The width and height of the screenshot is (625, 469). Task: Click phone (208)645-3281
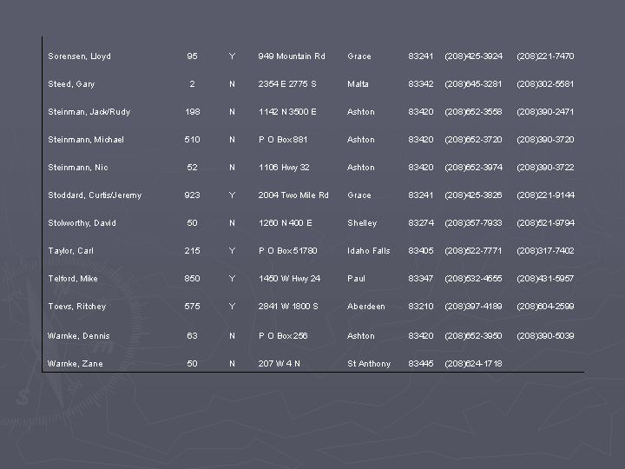tap(473, 84)
